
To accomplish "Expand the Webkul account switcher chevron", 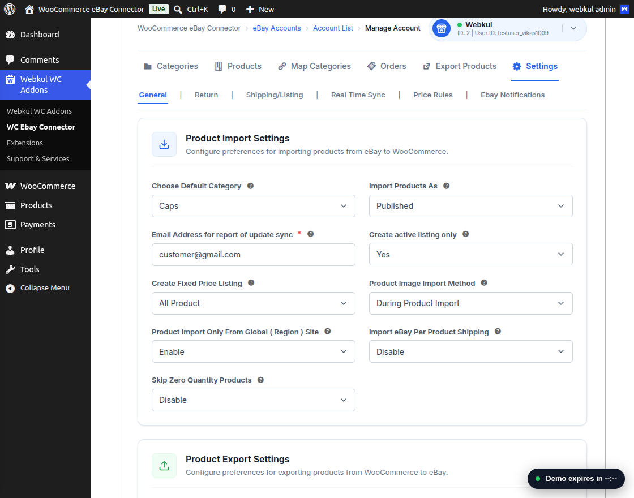I will point(573,28).
